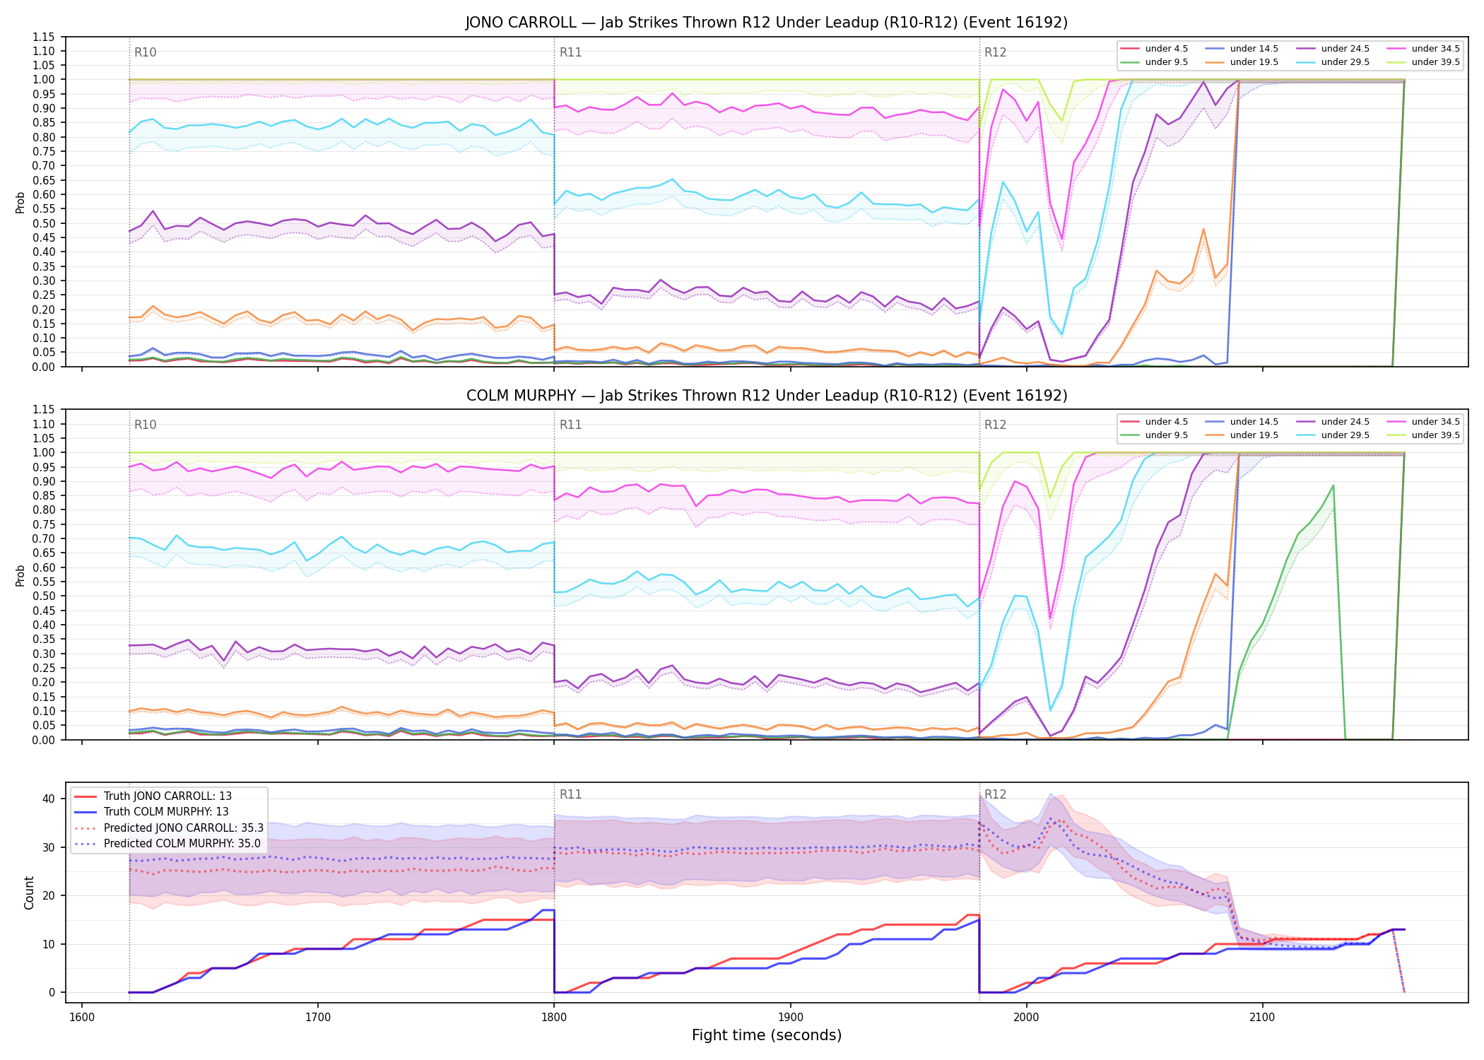Click the JONO CARROLL Jab Strikes chart title
The height and width of the screenshot is (1060, 1484).
click(766, 23)
